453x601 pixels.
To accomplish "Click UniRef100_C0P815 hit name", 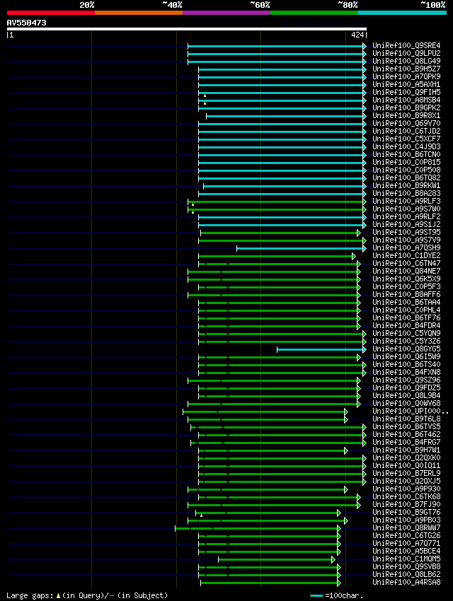I will pyautogui.click(x=406, y=162).
